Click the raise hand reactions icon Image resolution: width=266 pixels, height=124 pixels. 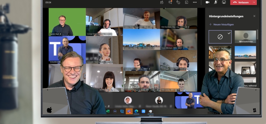(178, 2)
